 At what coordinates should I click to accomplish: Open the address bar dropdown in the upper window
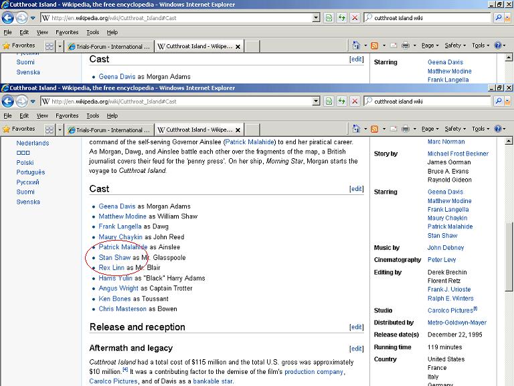tap(316, 17)
